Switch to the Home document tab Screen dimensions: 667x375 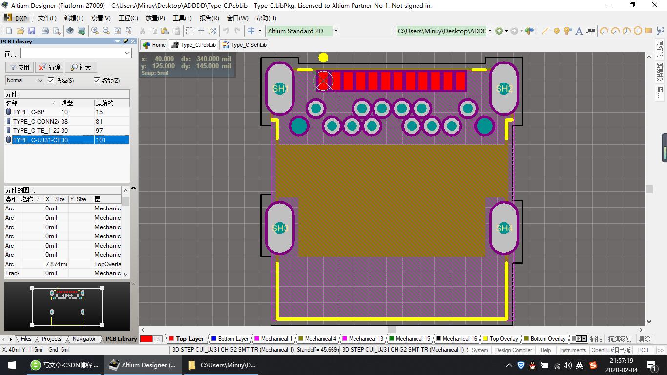[x=154, y=45]
